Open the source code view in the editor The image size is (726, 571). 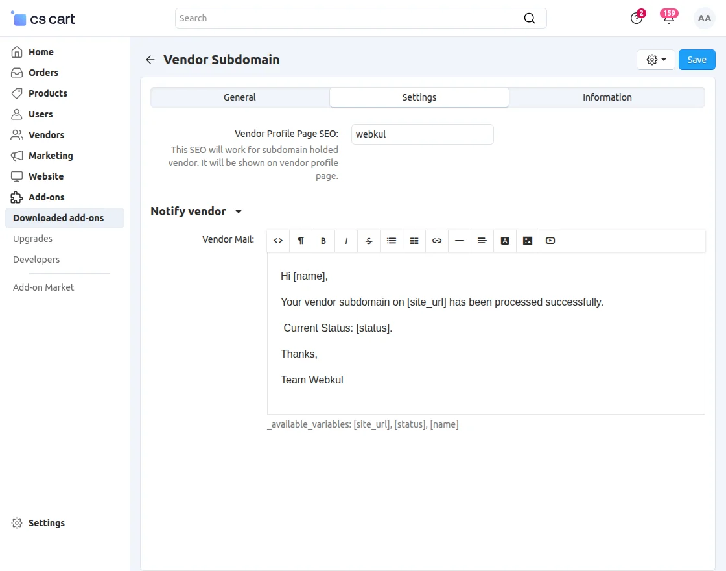click(x=277, y=240)
